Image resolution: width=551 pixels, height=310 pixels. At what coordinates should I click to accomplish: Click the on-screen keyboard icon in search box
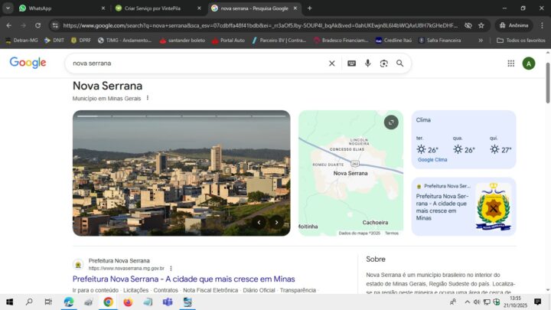click(351, 64)
